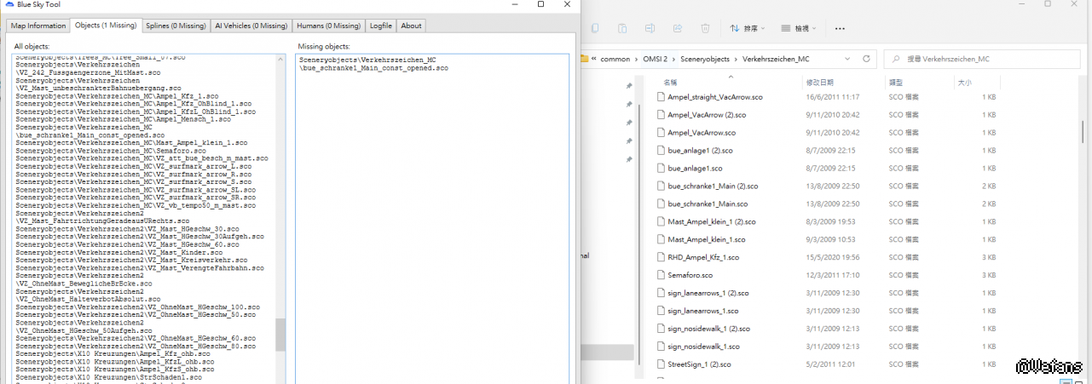Go to Sceneryobjects in the breadcrumb path

pos(706,59)
